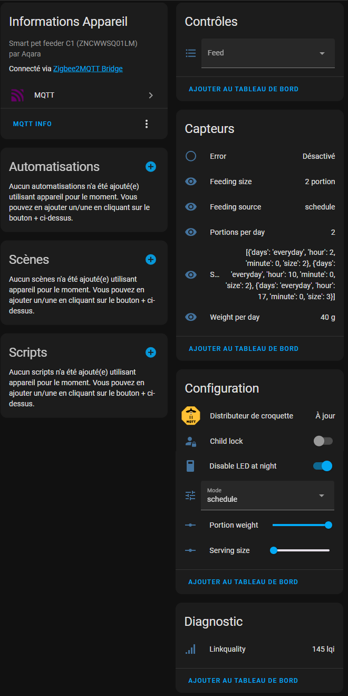
Task: Expand the MQTT integration row chevron
Action: point(151,96)
